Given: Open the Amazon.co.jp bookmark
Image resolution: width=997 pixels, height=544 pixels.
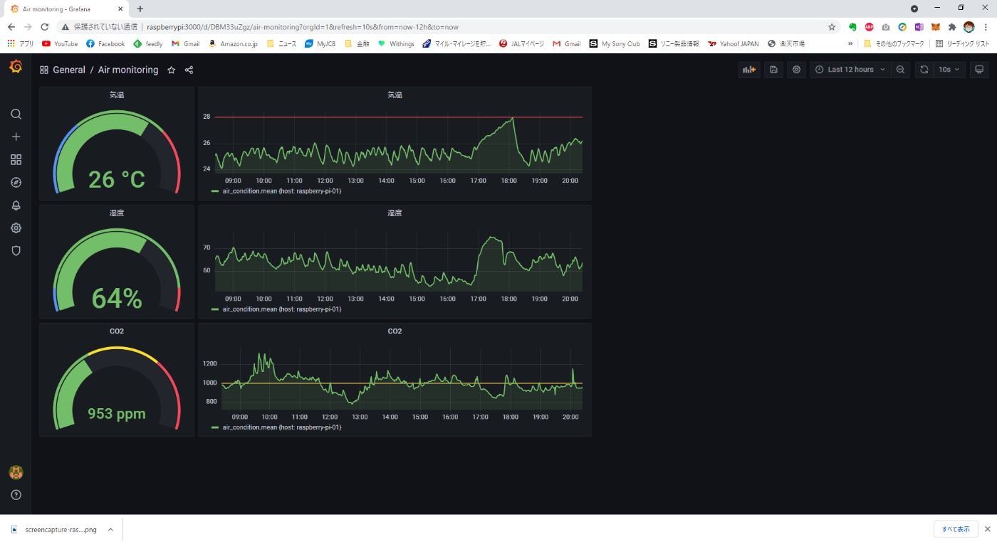Looking at the screenshot, I should [232, 43].
